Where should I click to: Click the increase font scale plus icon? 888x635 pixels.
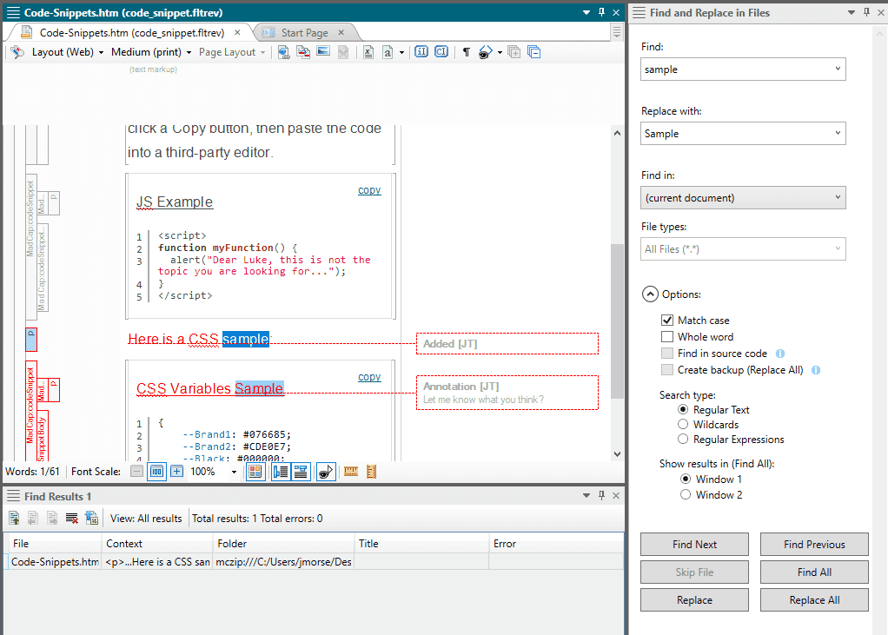[x=177, y=472]
